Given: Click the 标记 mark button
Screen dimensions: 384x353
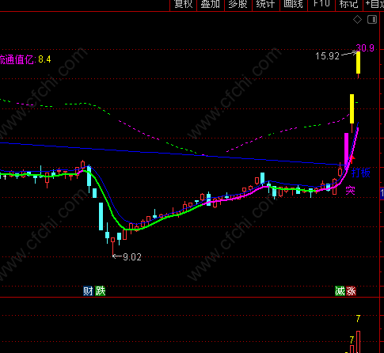Looking at the screenshot, I should [x=349, y=5].
